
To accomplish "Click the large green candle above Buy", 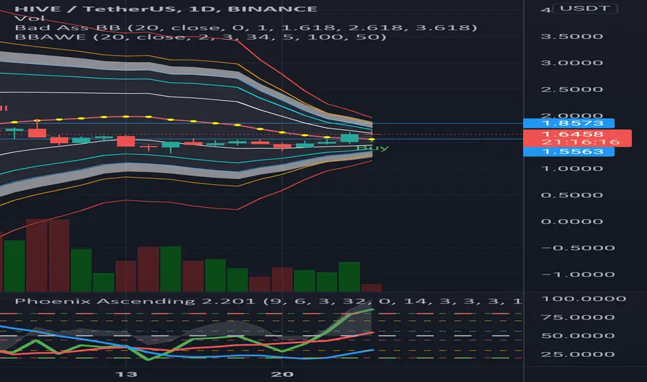I will pos(349,138).
